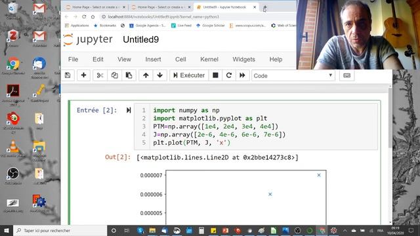
Task: Open the File menu
Action: (73, 60)
